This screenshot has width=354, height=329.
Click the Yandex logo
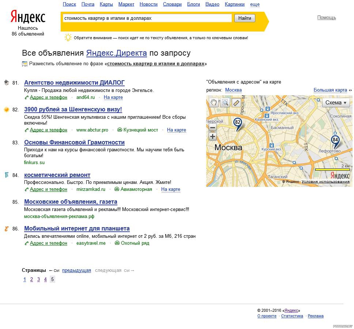pos(28,17)
